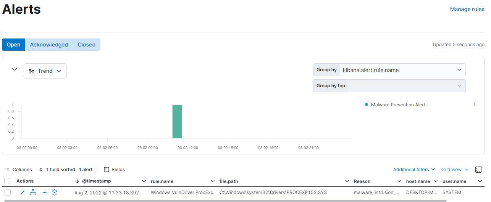Open the analyzer graph icon for the alert
Screen dimensions: 491x202
coord(33,192)
